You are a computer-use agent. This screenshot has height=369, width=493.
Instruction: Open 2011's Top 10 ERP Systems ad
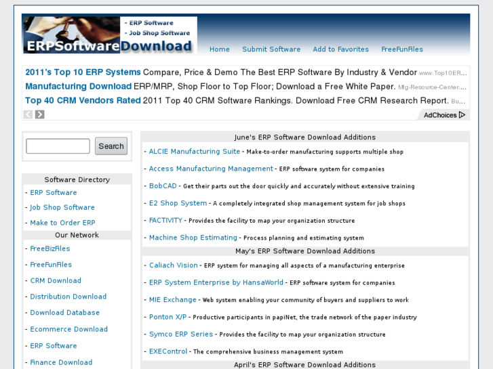point(83,72)
